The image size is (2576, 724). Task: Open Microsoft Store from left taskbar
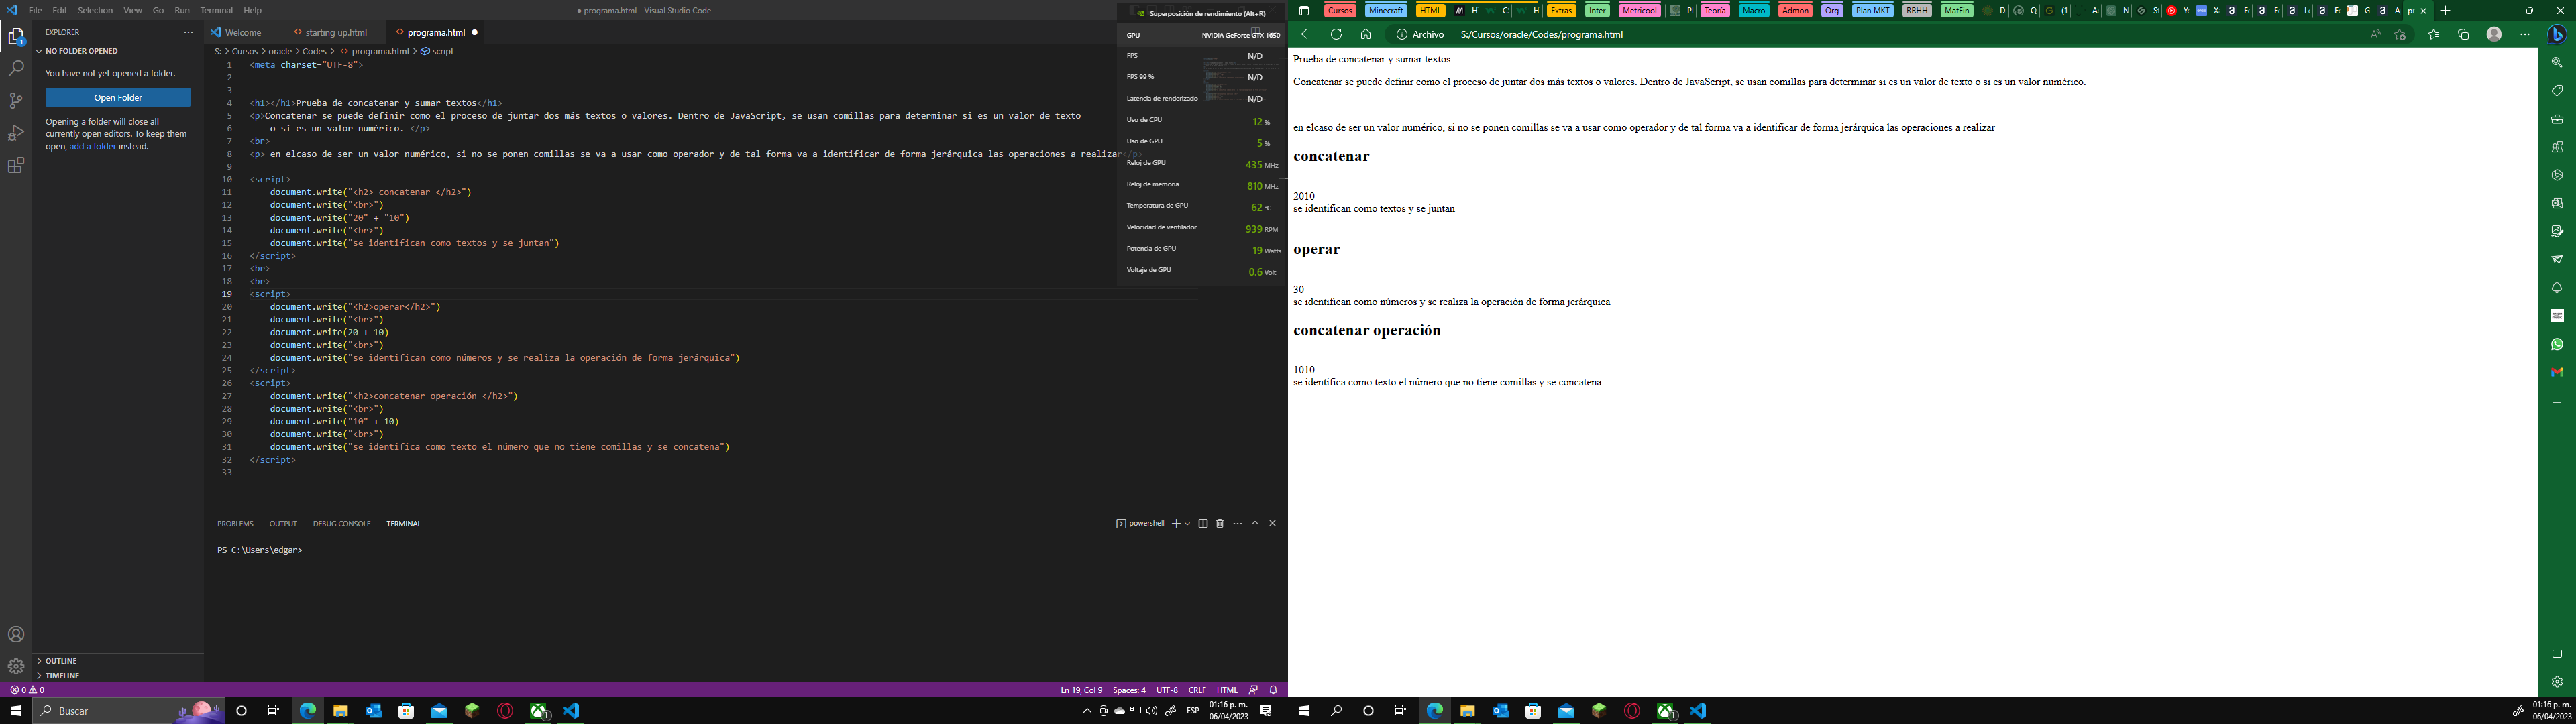point(406,711)
